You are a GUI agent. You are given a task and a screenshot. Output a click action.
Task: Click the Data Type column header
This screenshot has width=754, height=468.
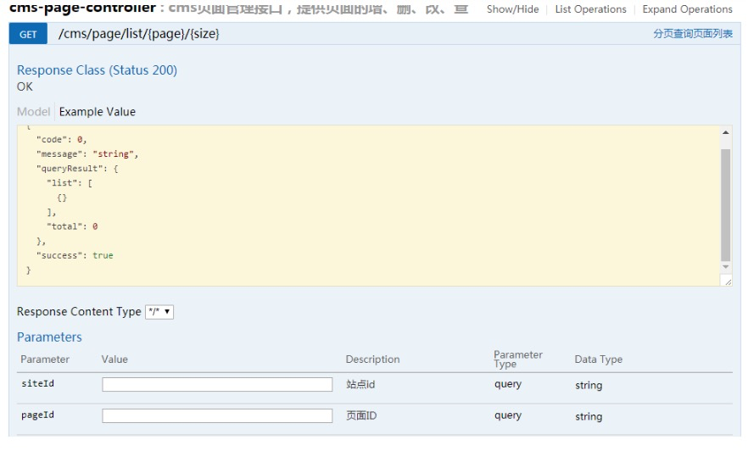(x=598, y=359)
